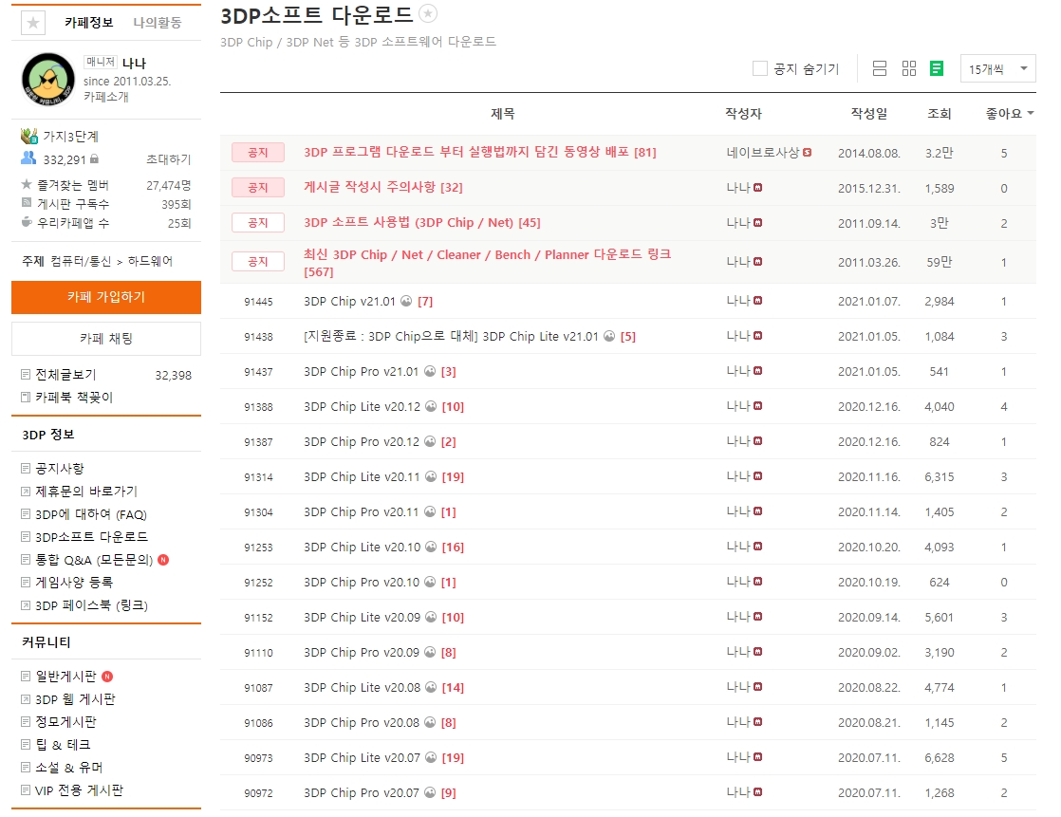1061x817 pixels.
Task: Click the member count people icon
Action: (28, 158)
